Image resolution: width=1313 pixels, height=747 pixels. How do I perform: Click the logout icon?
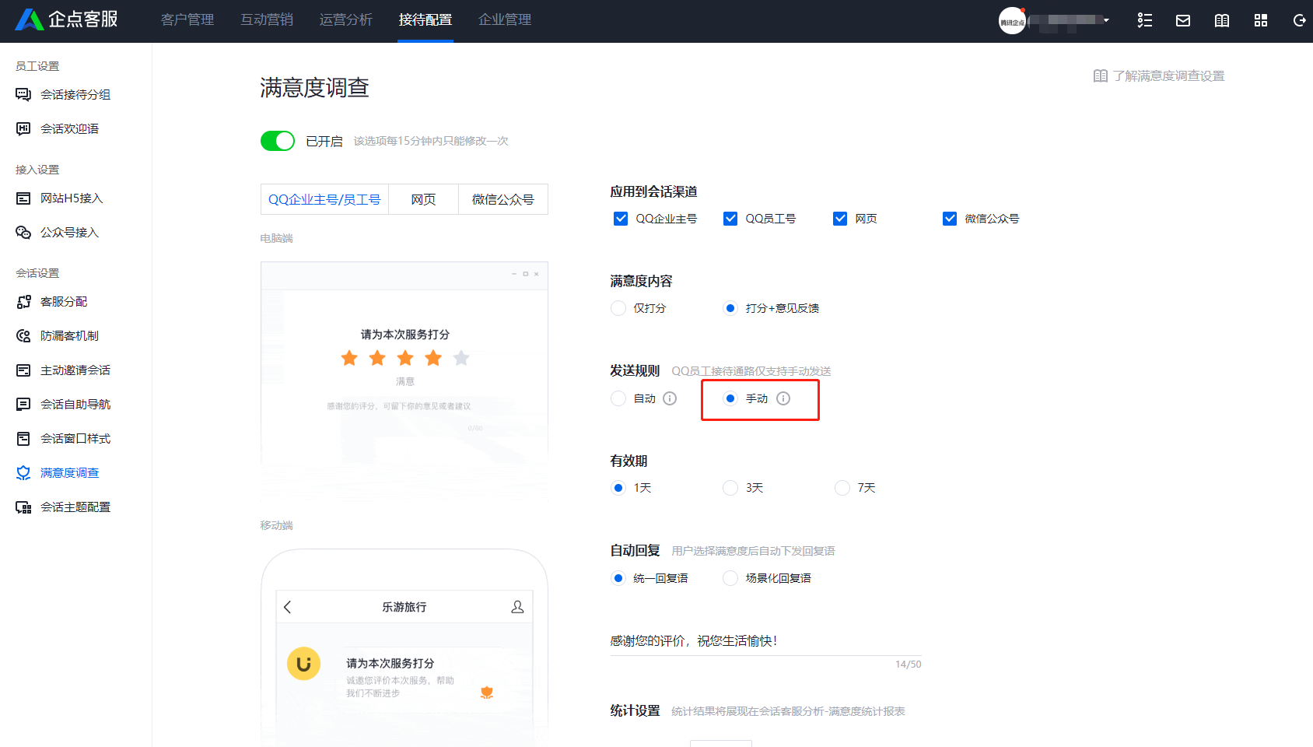(x=1299, y=20)
